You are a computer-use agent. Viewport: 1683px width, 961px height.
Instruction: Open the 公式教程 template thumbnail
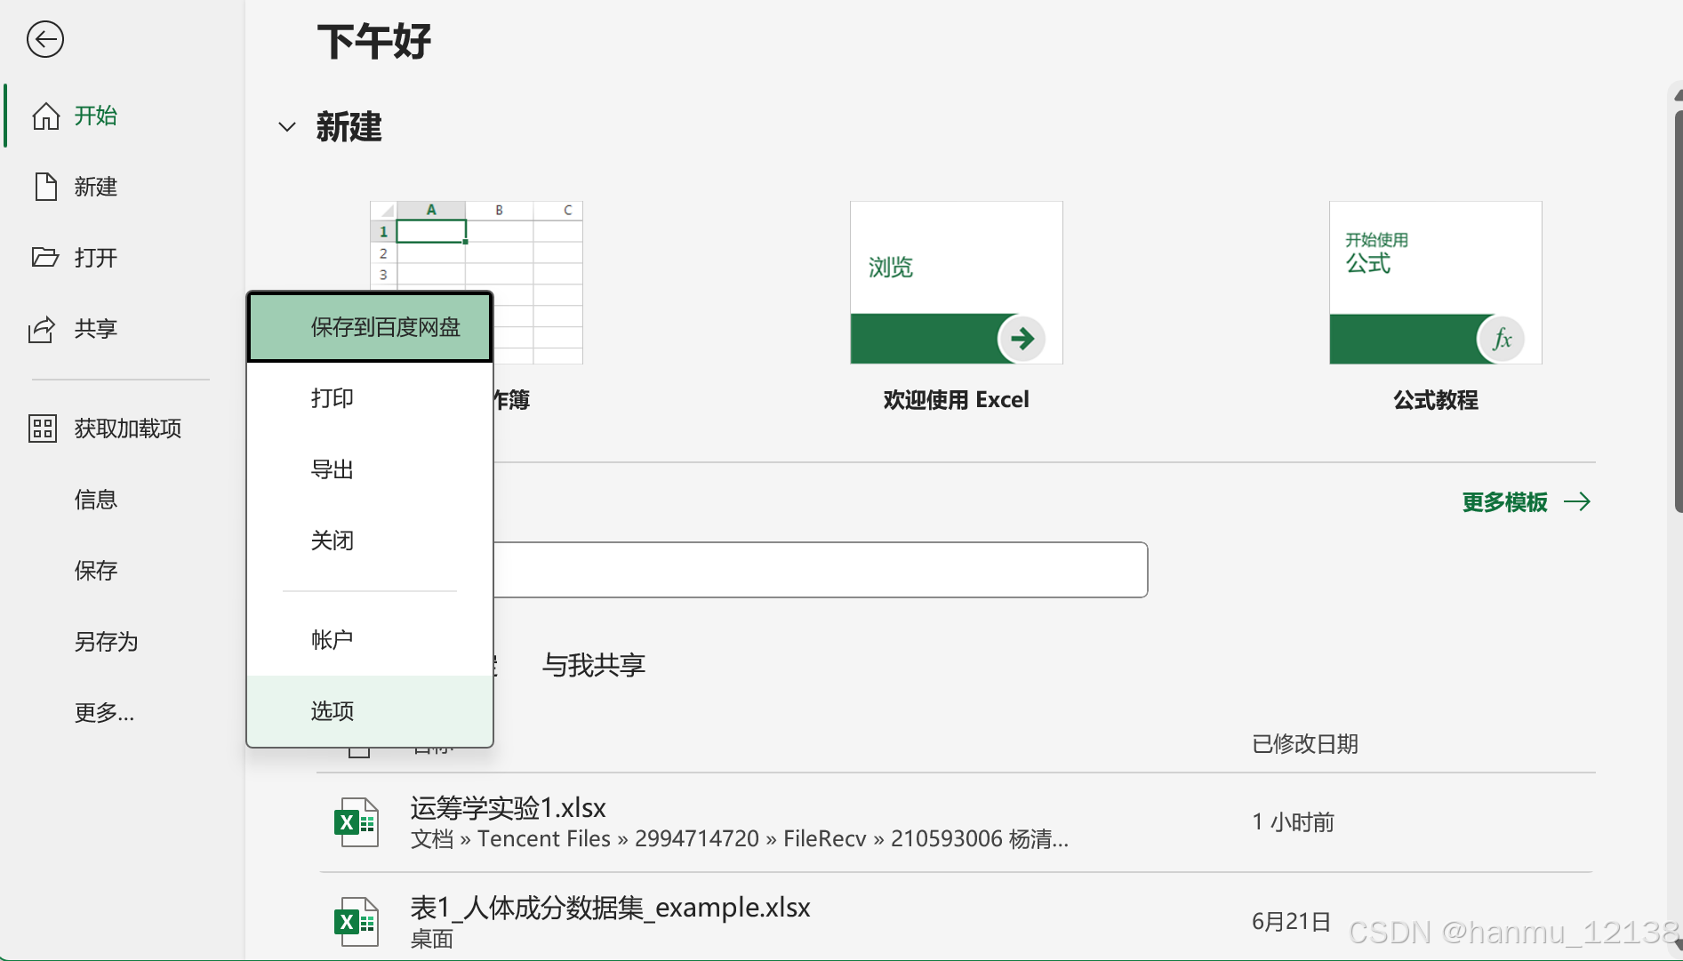pyautogui.click(x=1436, y=283)
